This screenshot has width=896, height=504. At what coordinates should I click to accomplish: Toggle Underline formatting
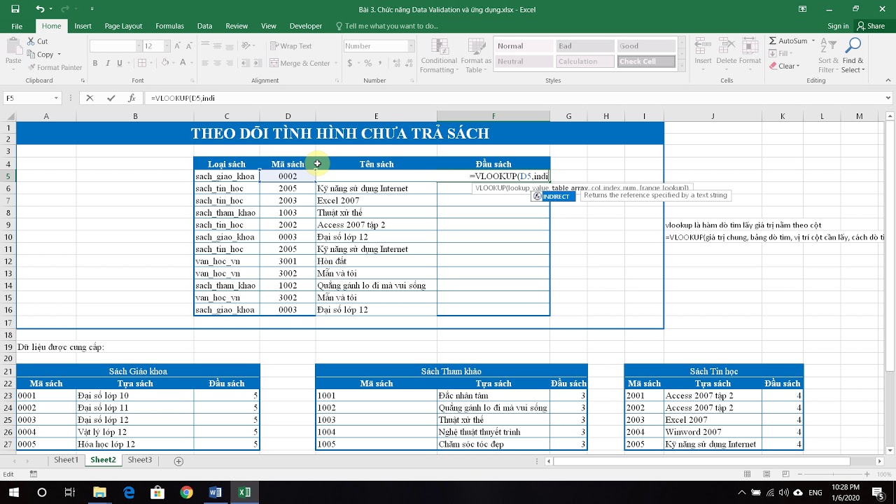pyautogui.click(x=120, y=63)
